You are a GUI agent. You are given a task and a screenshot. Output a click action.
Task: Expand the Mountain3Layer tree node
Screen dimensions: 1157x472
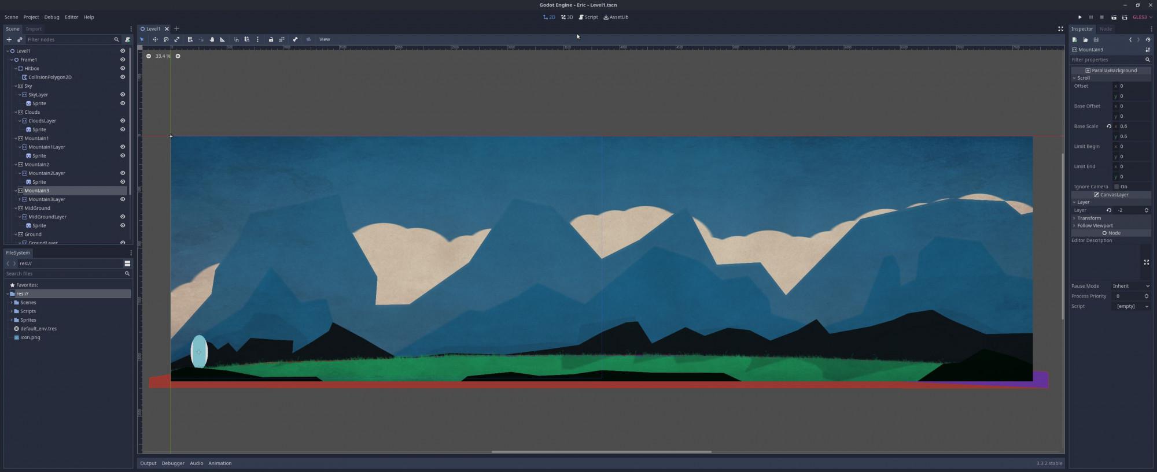pos(20,199)
